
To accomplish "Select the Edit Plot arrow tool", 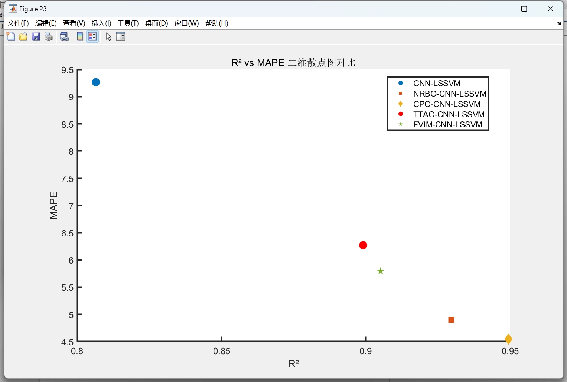I will tap(108, 36).
